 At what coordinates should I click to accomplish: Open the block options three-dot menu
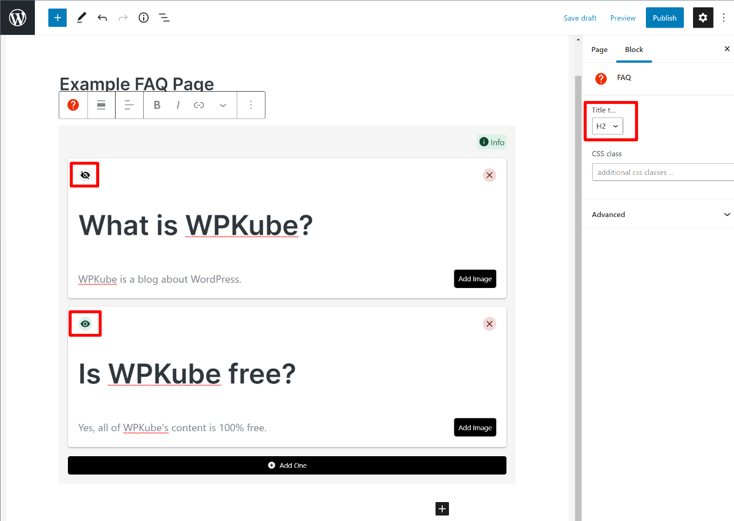pos(251,105)
